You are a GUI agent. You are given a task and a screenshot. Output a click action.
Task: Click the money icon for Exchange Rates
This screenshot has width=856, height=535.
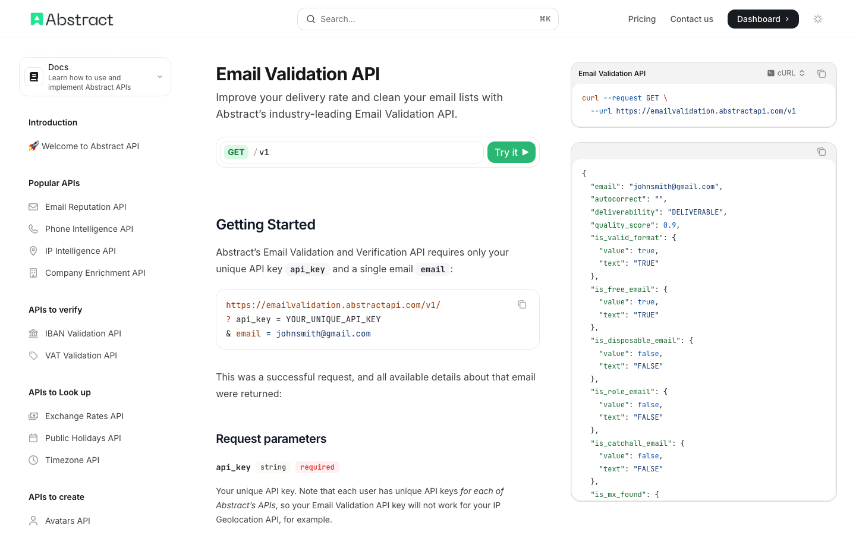pos(33,416)
